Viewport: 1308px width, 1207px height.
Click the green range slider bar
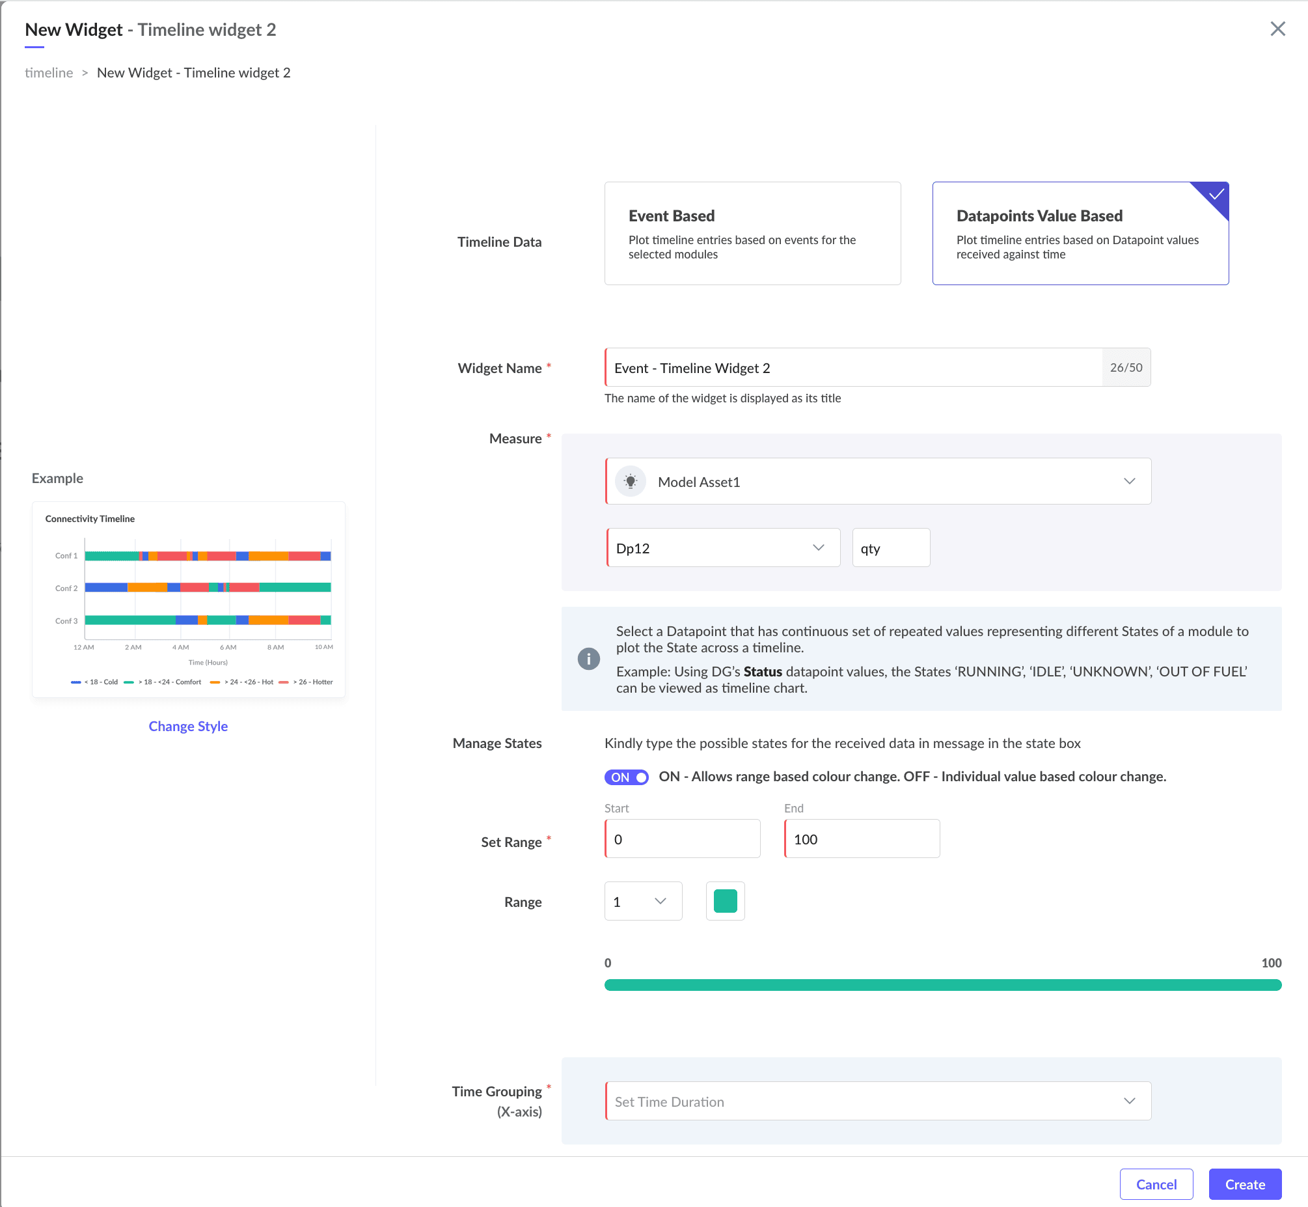(x=942, y=985)
